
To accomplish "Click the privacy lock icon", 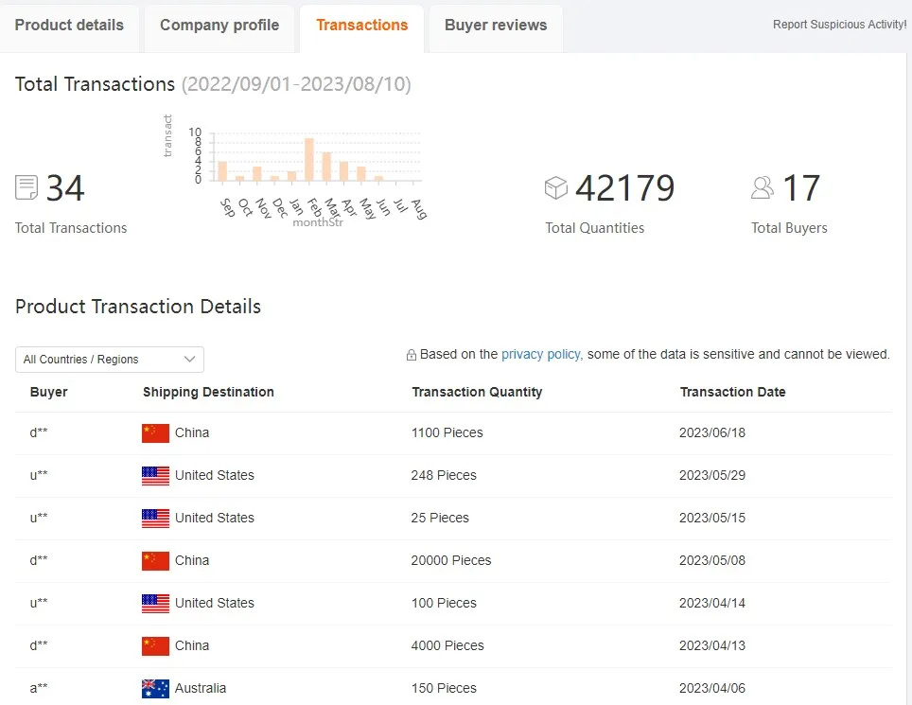I will [412, 355].
